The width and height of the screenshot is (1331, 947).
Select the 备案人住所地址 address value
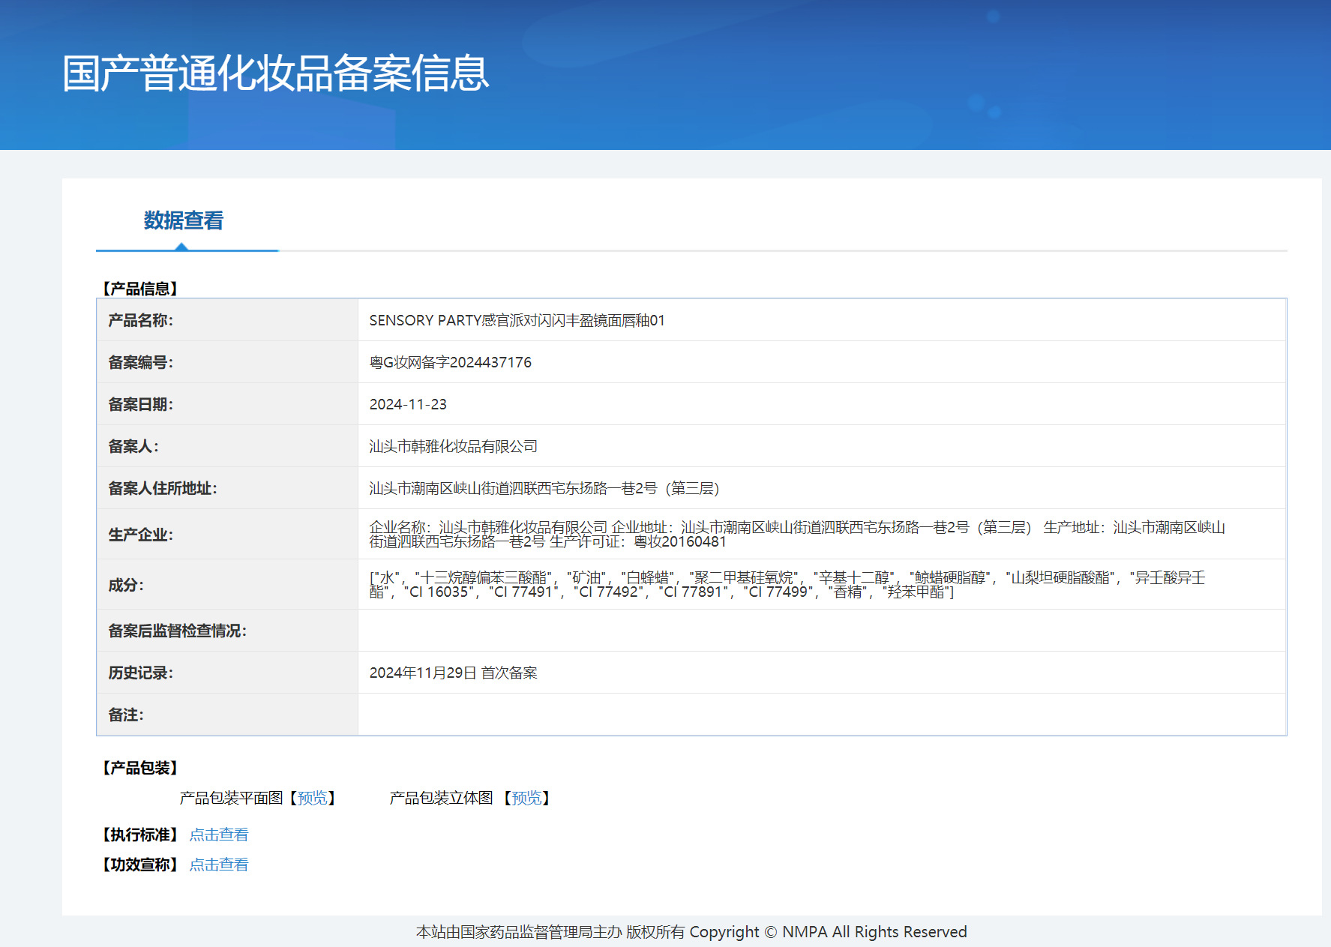544,488
